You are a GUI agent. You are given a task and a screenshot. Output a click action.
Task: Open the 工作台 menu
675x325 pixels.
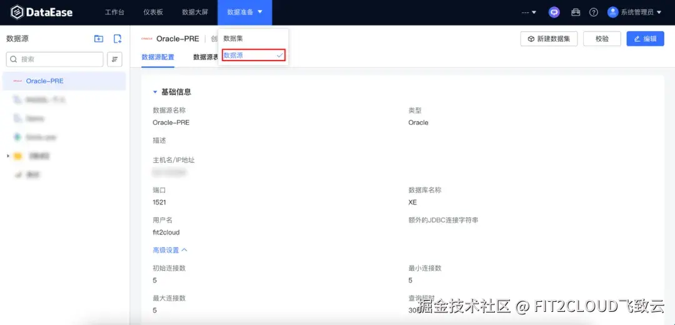point(114,12)
